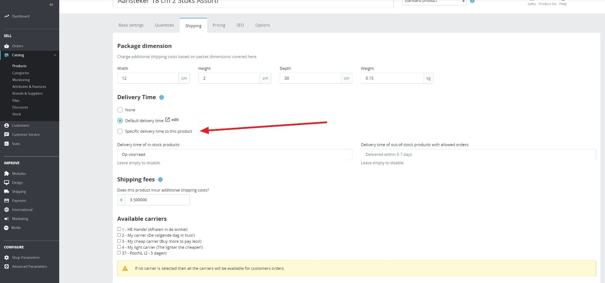Check the My carrier checkbox
The width and height of the screenshot is (605, 283).
click(119, 235)
